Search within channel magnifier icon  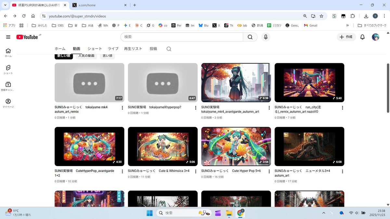pos(169,49)
